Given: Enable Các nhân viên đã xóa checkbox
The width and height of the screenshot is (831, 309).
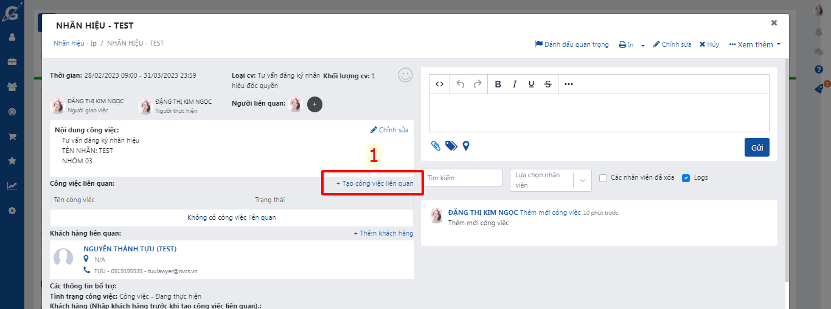Looking at the screenshot, I should click(603, 178).
